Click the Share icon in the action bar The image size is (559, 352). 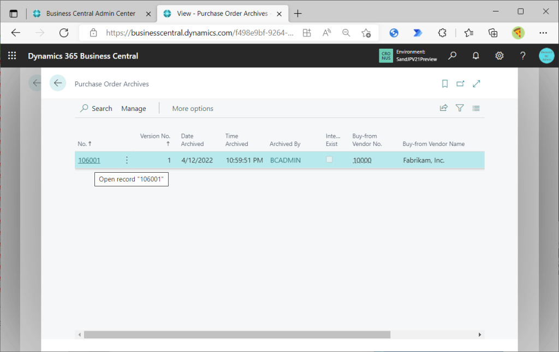tap(443, 108)
